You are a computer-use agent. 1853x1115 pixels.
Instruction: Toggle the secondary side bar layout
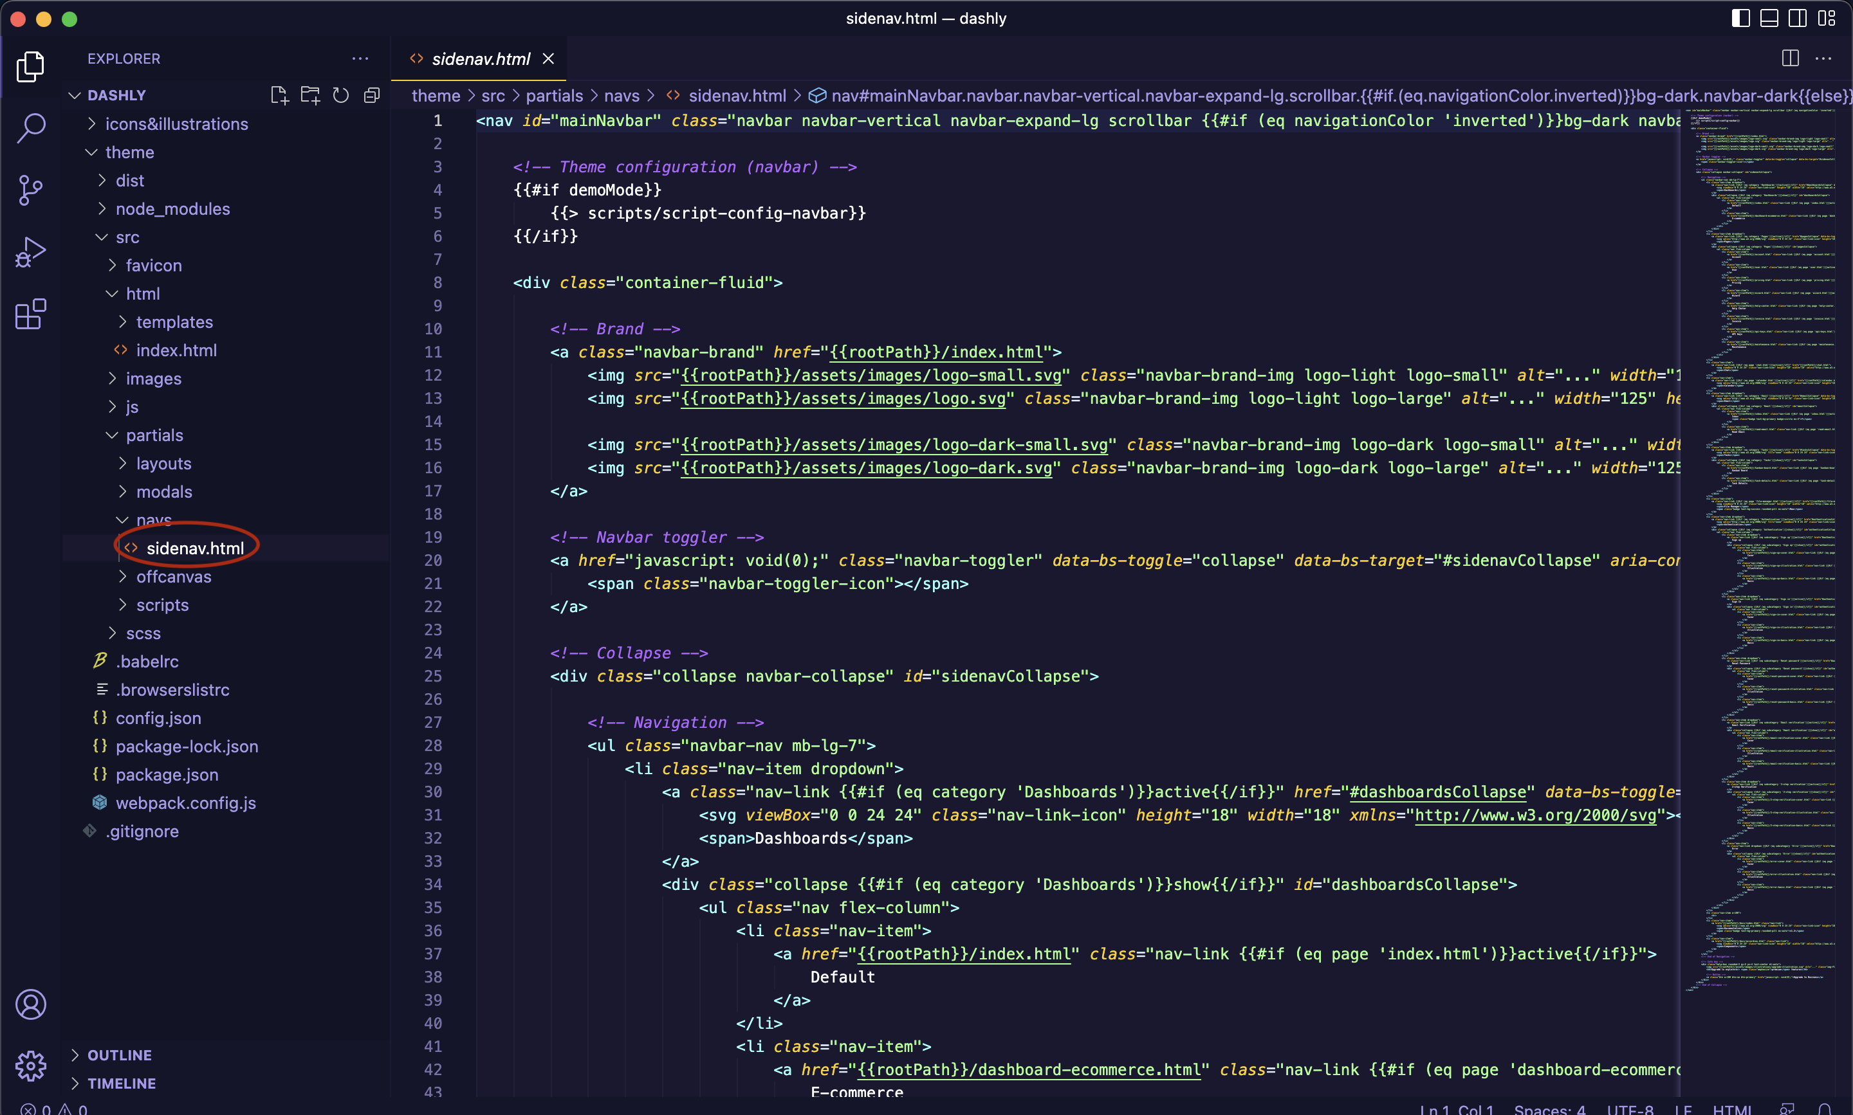[1798, 18]
